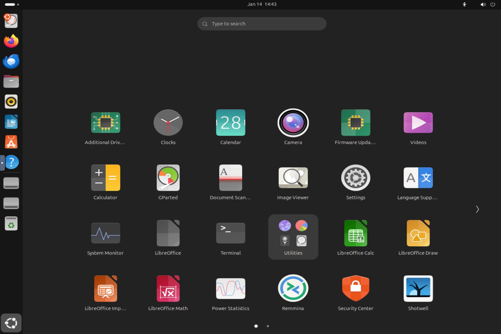Viewport: 501px width, 334px height.
Task: Open Language Support
Action: pos(418,182)
